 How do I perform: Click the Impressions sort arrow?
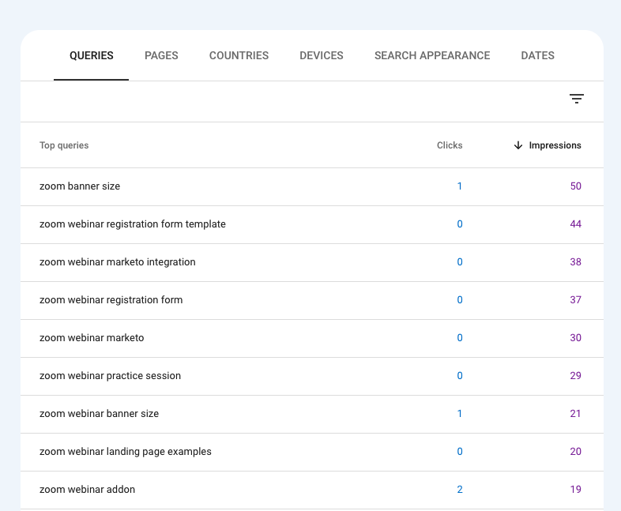[x=518, y=145]
